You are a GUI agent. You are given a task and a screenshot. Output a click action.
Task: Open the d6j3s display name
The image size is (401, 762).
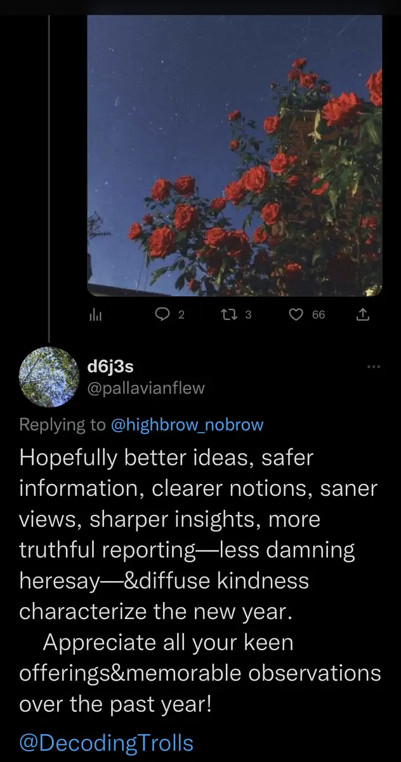pos(110,366)
